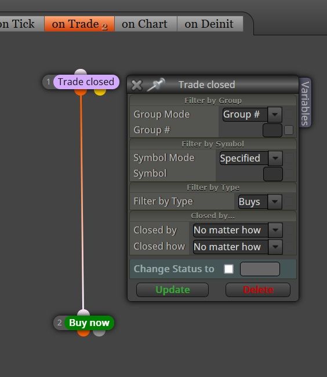Click the gray output connector under Buy now

[x=99, y=333]
